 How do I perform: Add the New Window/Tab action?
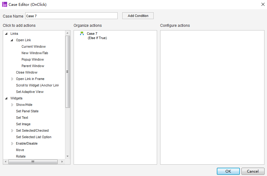(x=35, y=53)
